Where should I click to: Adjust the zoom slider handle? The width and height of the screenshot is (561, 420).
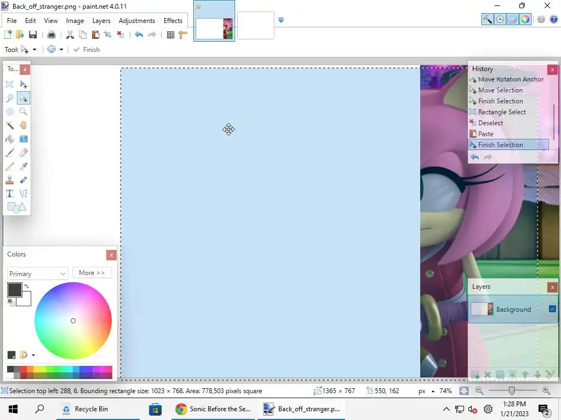coord(512,390)
